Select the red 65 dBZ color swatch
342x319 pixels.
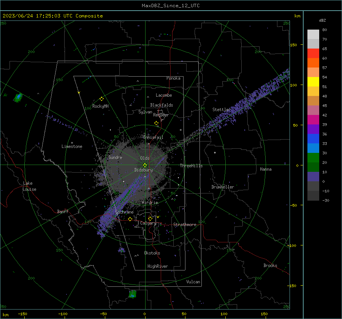[x=313, y=53]
